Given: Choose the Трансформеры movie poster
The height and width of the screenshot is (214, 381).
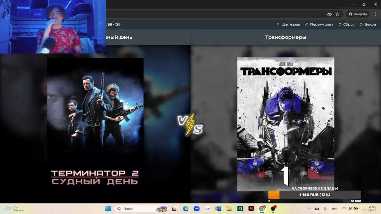Looking at the screenshot, I should coord(286,124).
